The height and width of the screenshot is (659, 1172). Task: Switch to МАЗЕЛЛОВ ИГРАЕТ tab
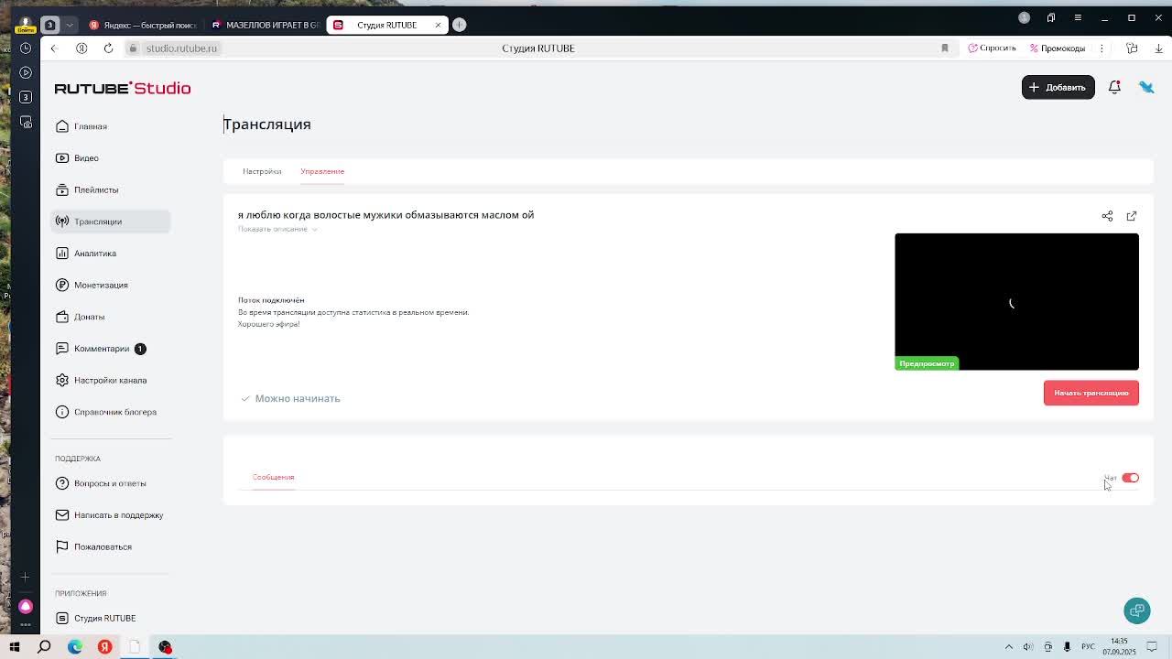pyautogui.click(x=265, y=25)
